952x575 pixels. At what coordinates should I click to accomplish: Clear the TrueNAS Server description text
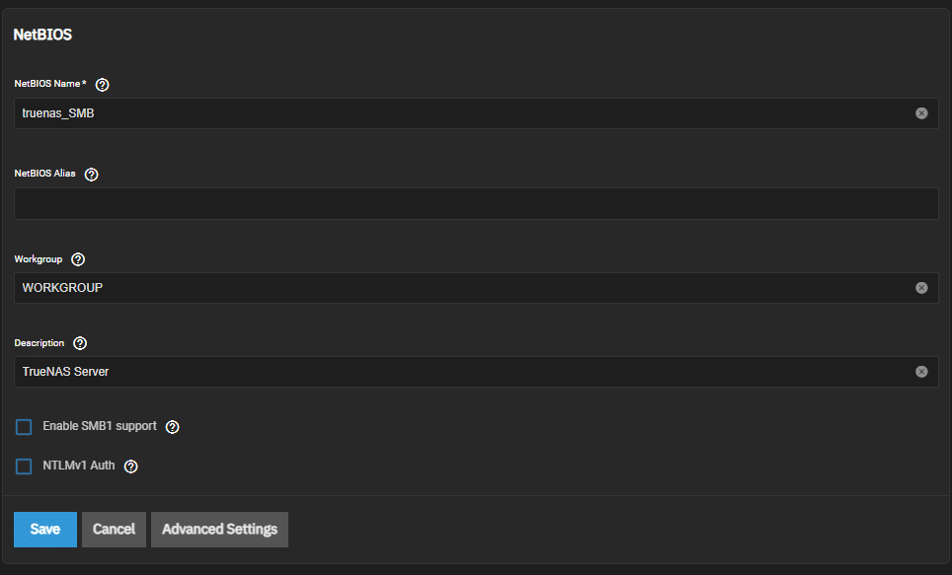point(921,372)
